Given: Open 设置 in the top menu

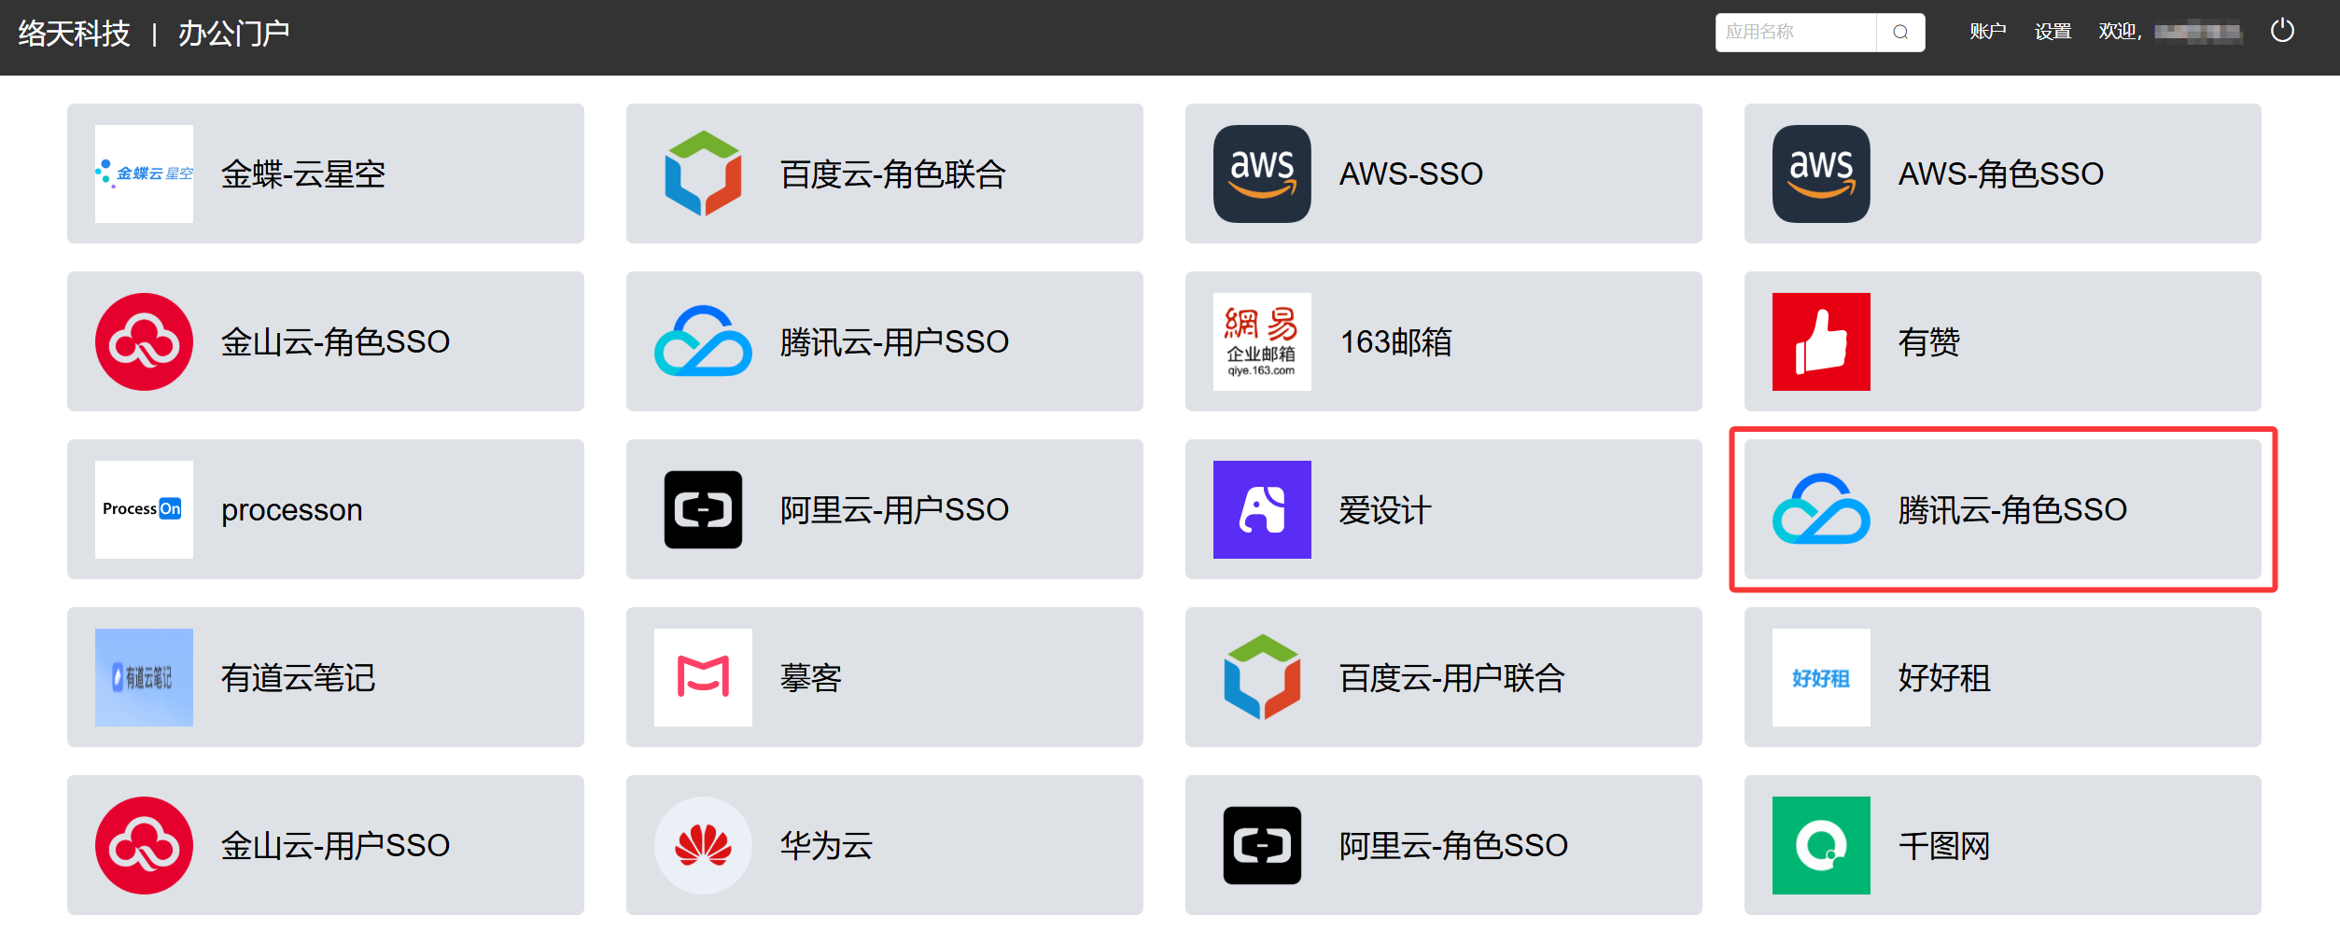Looking at the screenshot, I should click(x=2053, y=33).
